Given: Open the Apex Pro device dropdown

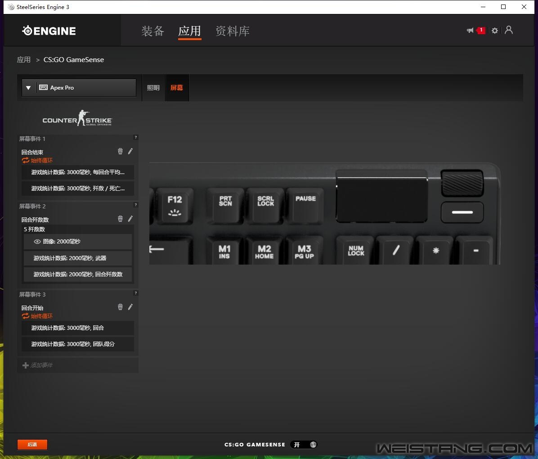Looking at the screenshot, I should [79, 88].
